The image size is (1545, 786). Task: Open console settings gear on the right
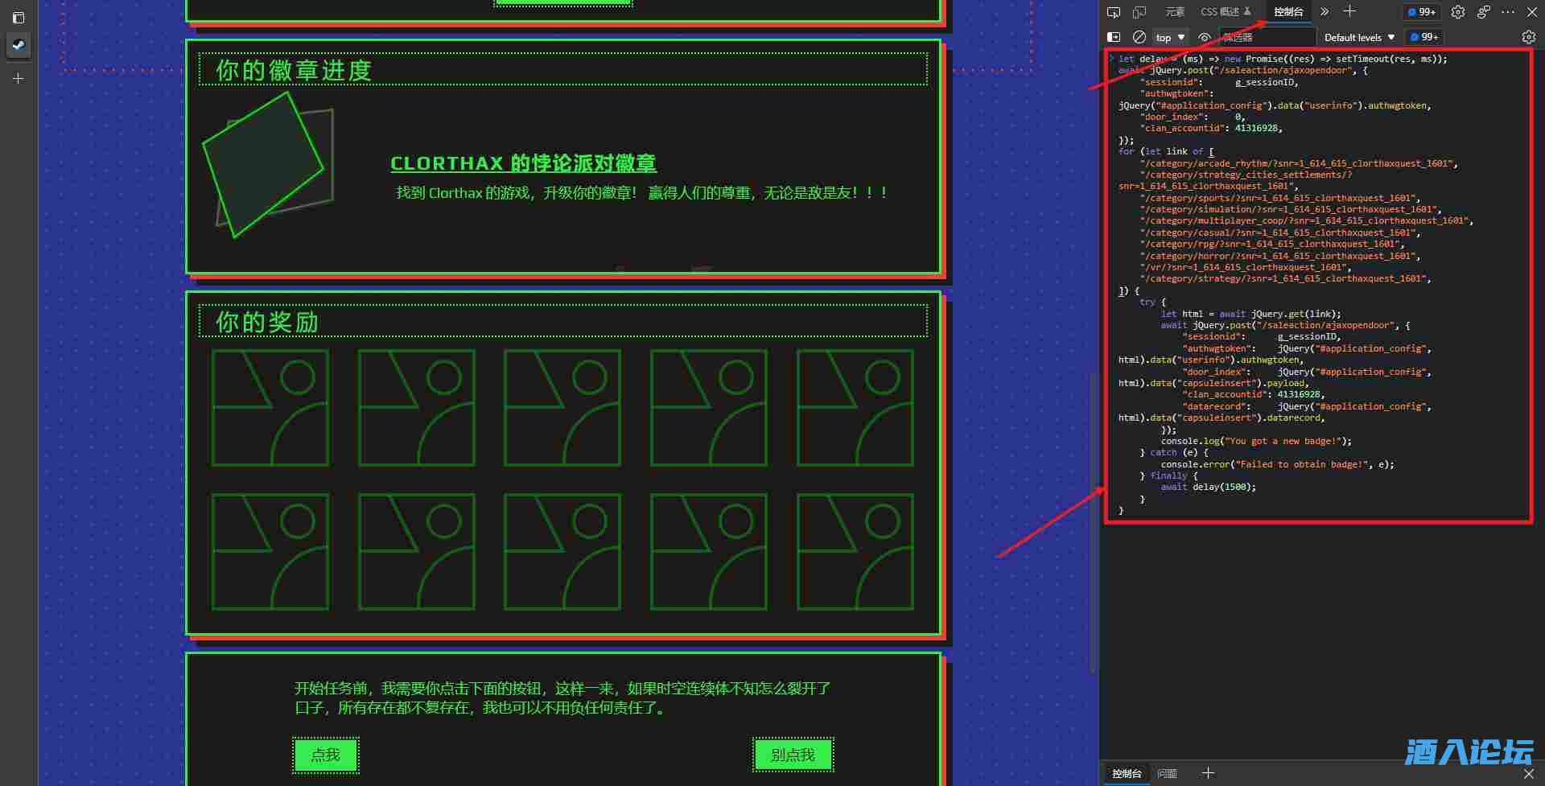(x=1528, y=37)
